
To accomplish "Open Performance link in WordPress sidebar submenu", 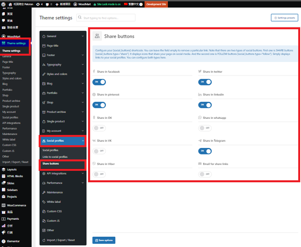I will [x=9, y=128].
